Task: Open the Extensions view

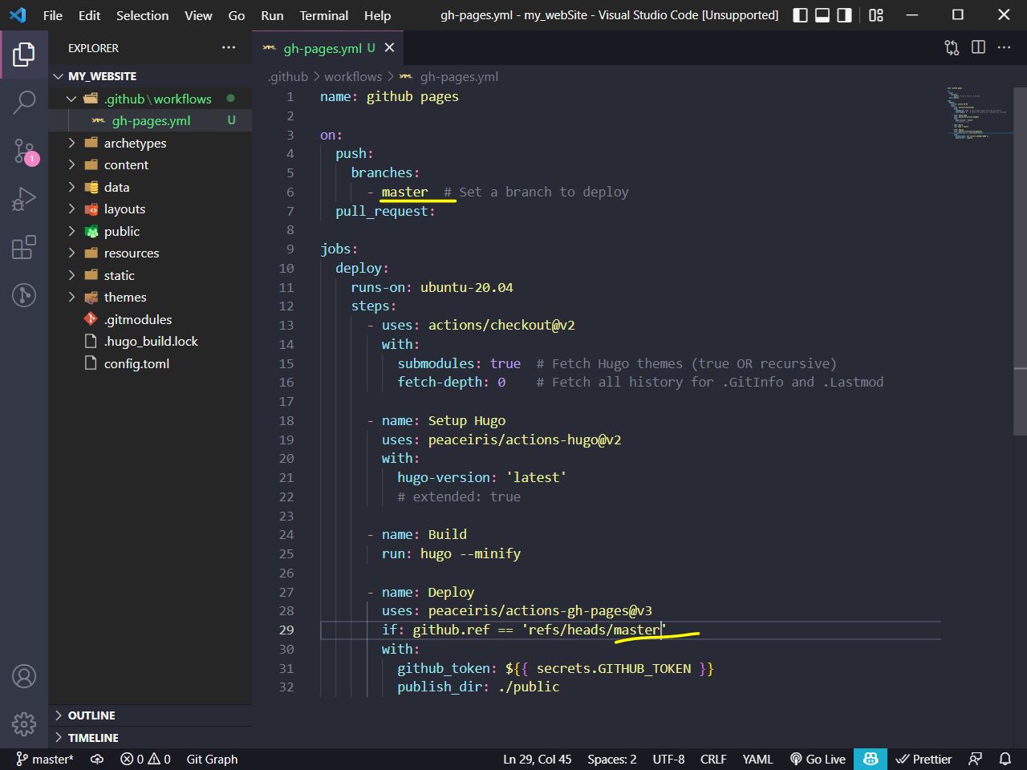Action: pyautogui.click(x=24, y=247)
